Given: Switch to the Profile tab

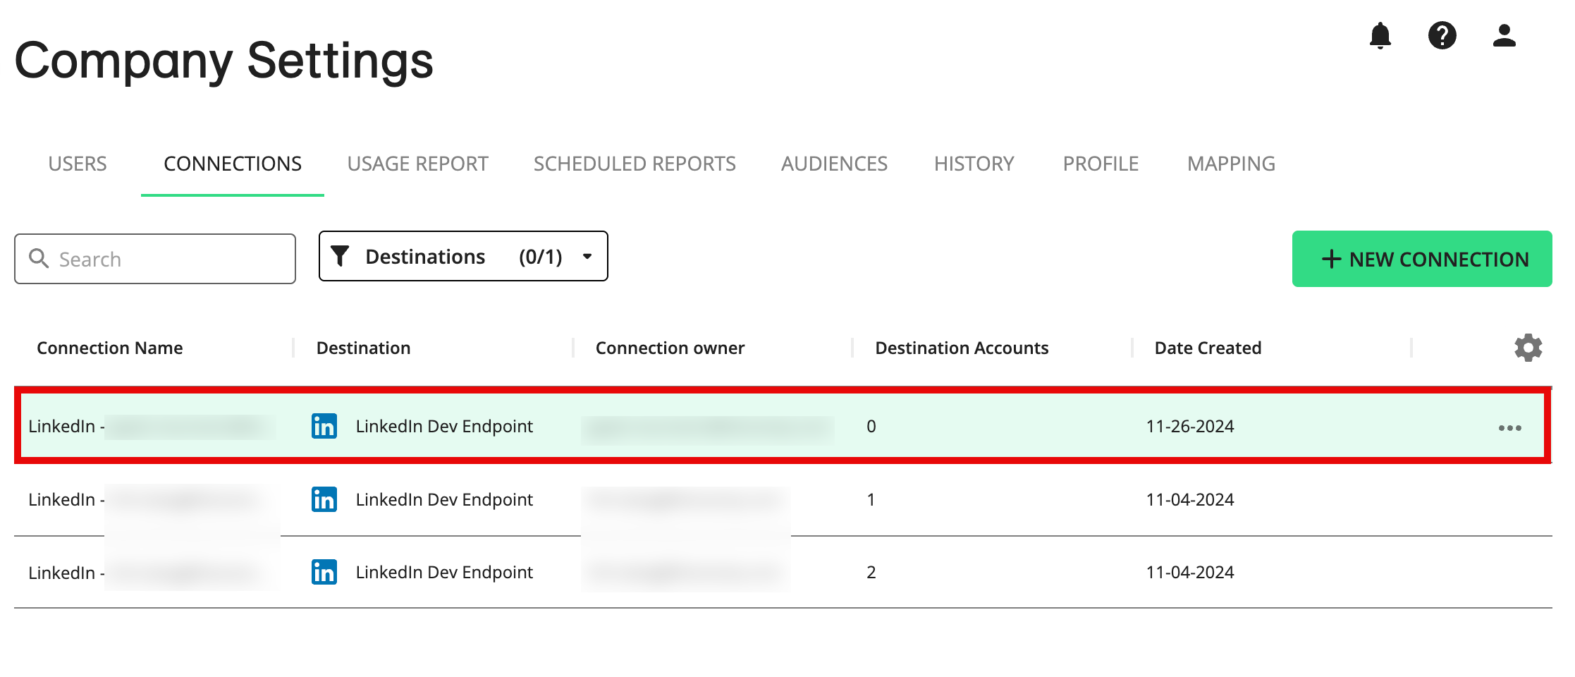Looking at the screenshot, I should click(1101, 164).
